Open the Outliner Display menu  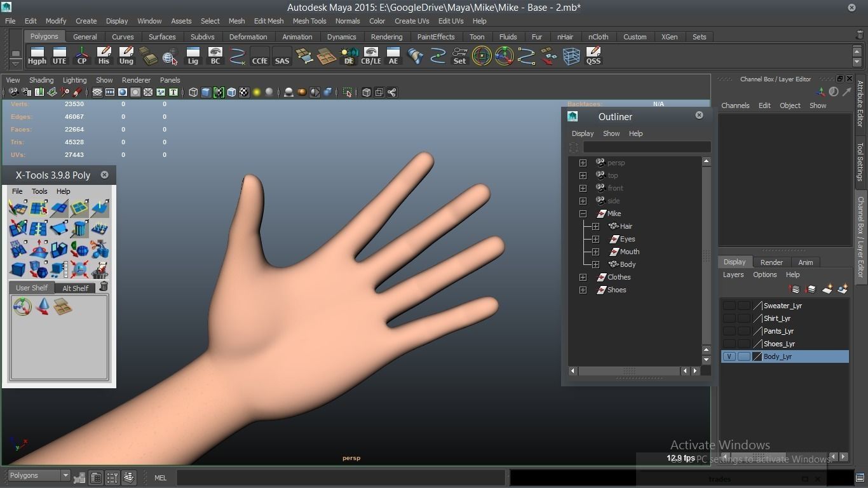[x=583, y=133]
